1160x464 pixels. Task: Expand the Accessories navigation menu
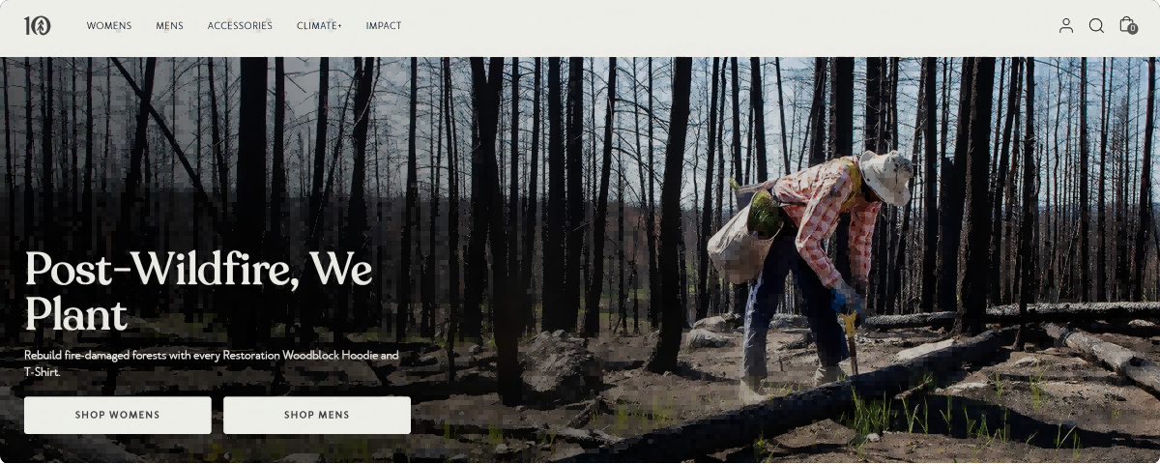pyautogui.click(x=240, y=26)
